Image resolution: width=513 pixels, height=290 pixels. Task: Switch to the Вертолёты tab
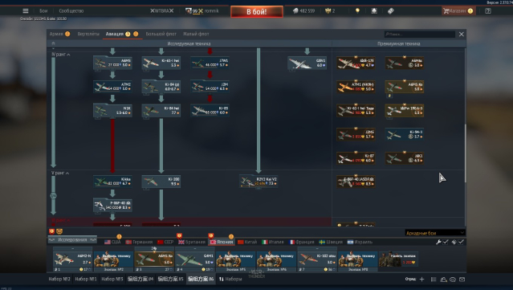pyautogui.click(x=88, y=34)
